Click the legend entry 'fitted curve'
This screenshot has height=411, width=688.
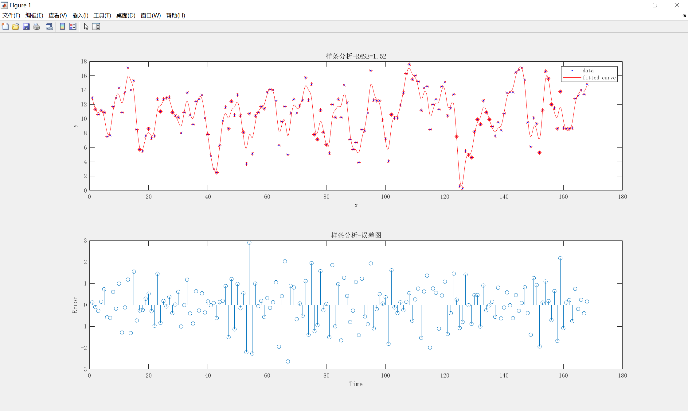click(599, 78)
